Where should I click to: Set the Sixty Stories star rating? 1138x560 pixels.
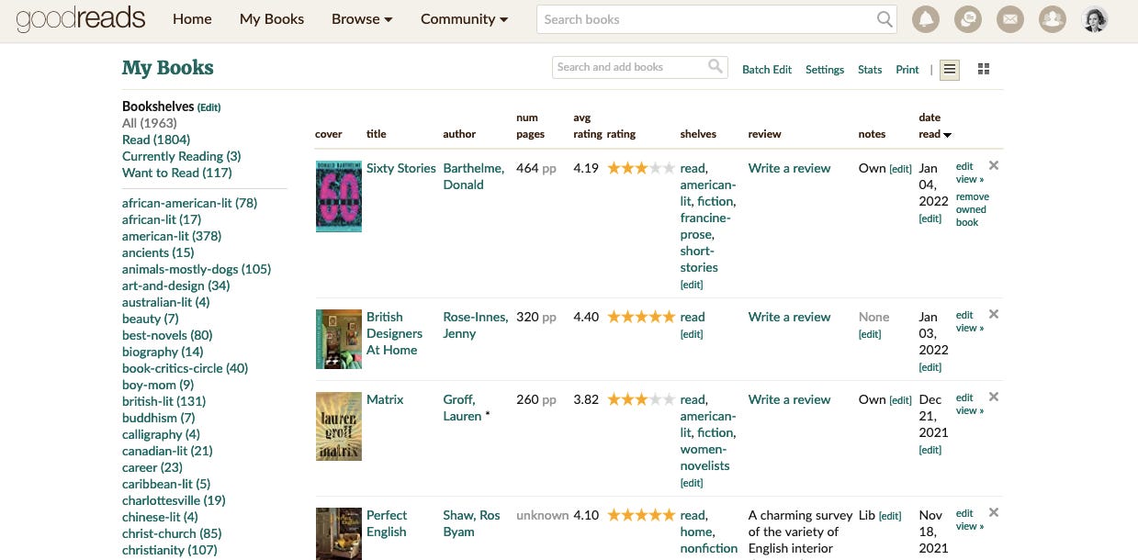[x=641, y=168]
